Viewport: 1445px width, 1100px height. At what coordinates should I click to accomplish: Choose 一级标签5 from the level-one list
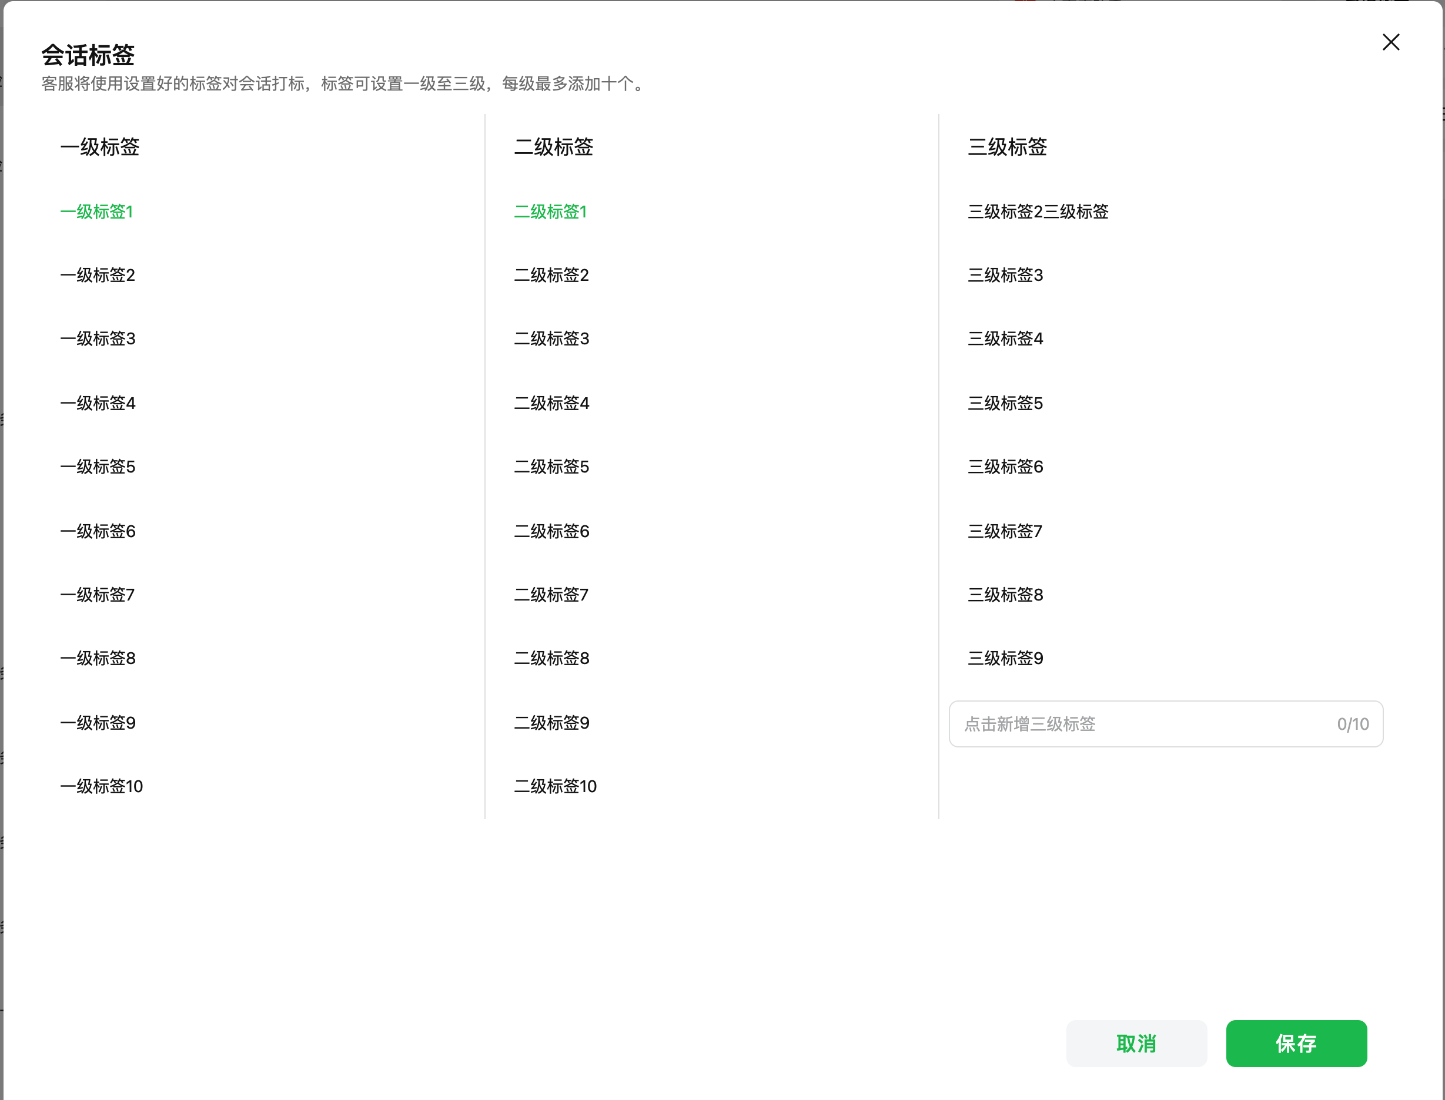[98, 467]
